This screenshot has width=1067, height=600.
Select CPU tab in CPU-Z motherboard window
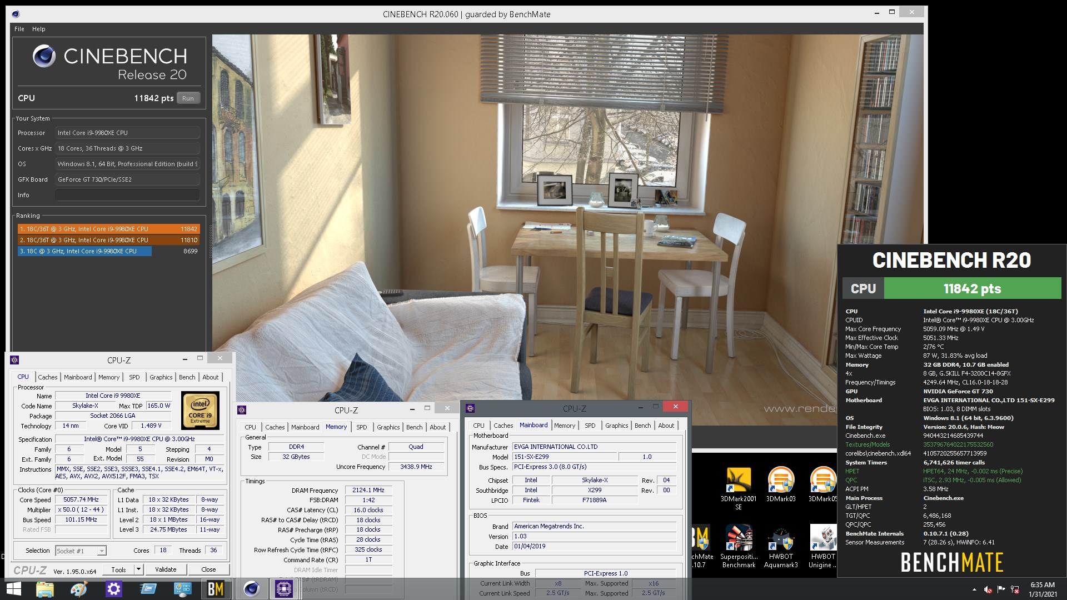click(x=478, y=426)
